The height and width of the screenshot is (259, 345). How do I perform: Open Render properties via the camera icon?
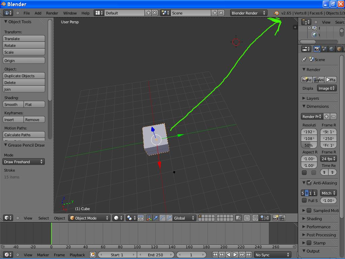[x=317, y=49]
